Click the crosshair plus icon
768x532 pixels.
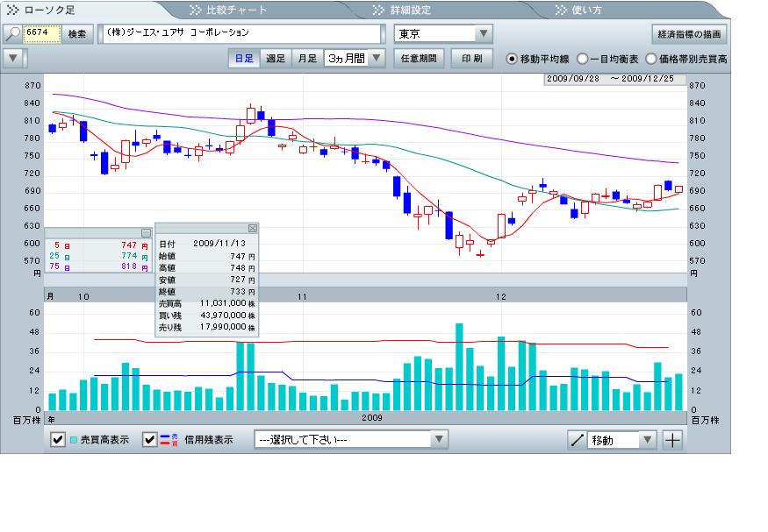[x=672, y=440]
